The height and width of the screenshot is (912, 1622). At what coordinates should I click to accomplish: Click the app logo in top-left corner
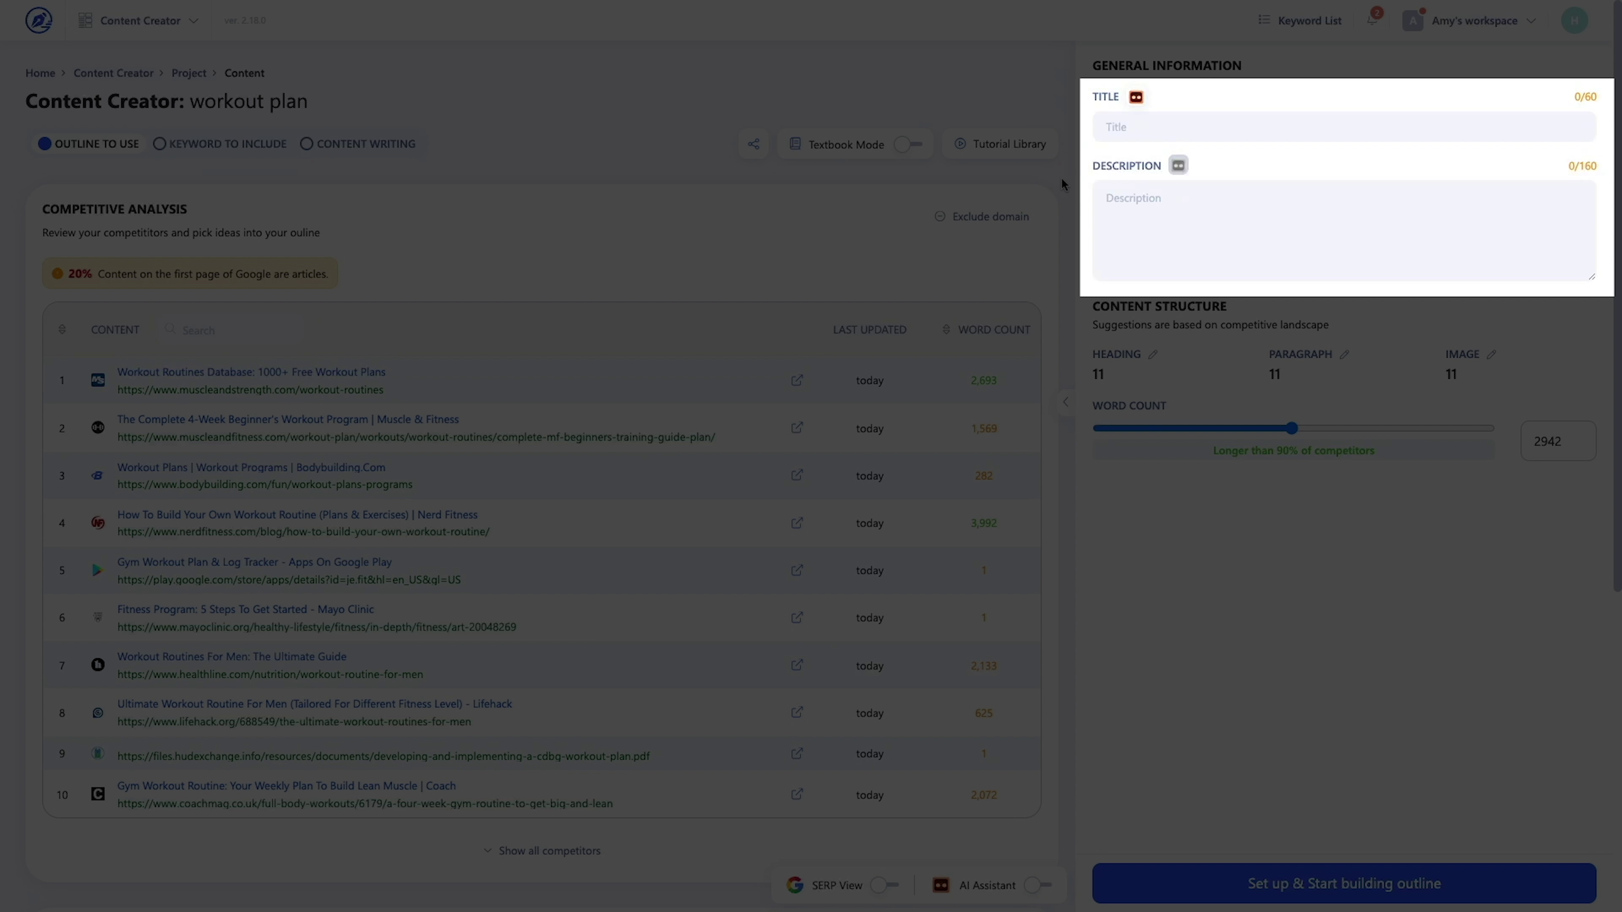click(38, 20)
